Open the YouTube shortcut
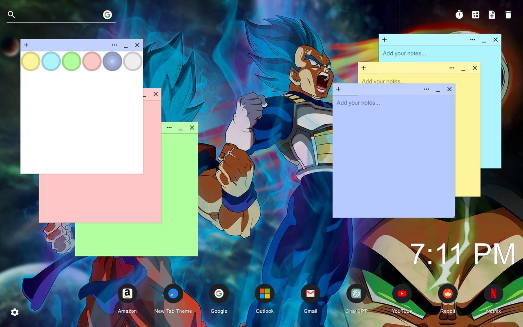Screen dimensions: 523x327 point(402,293)
